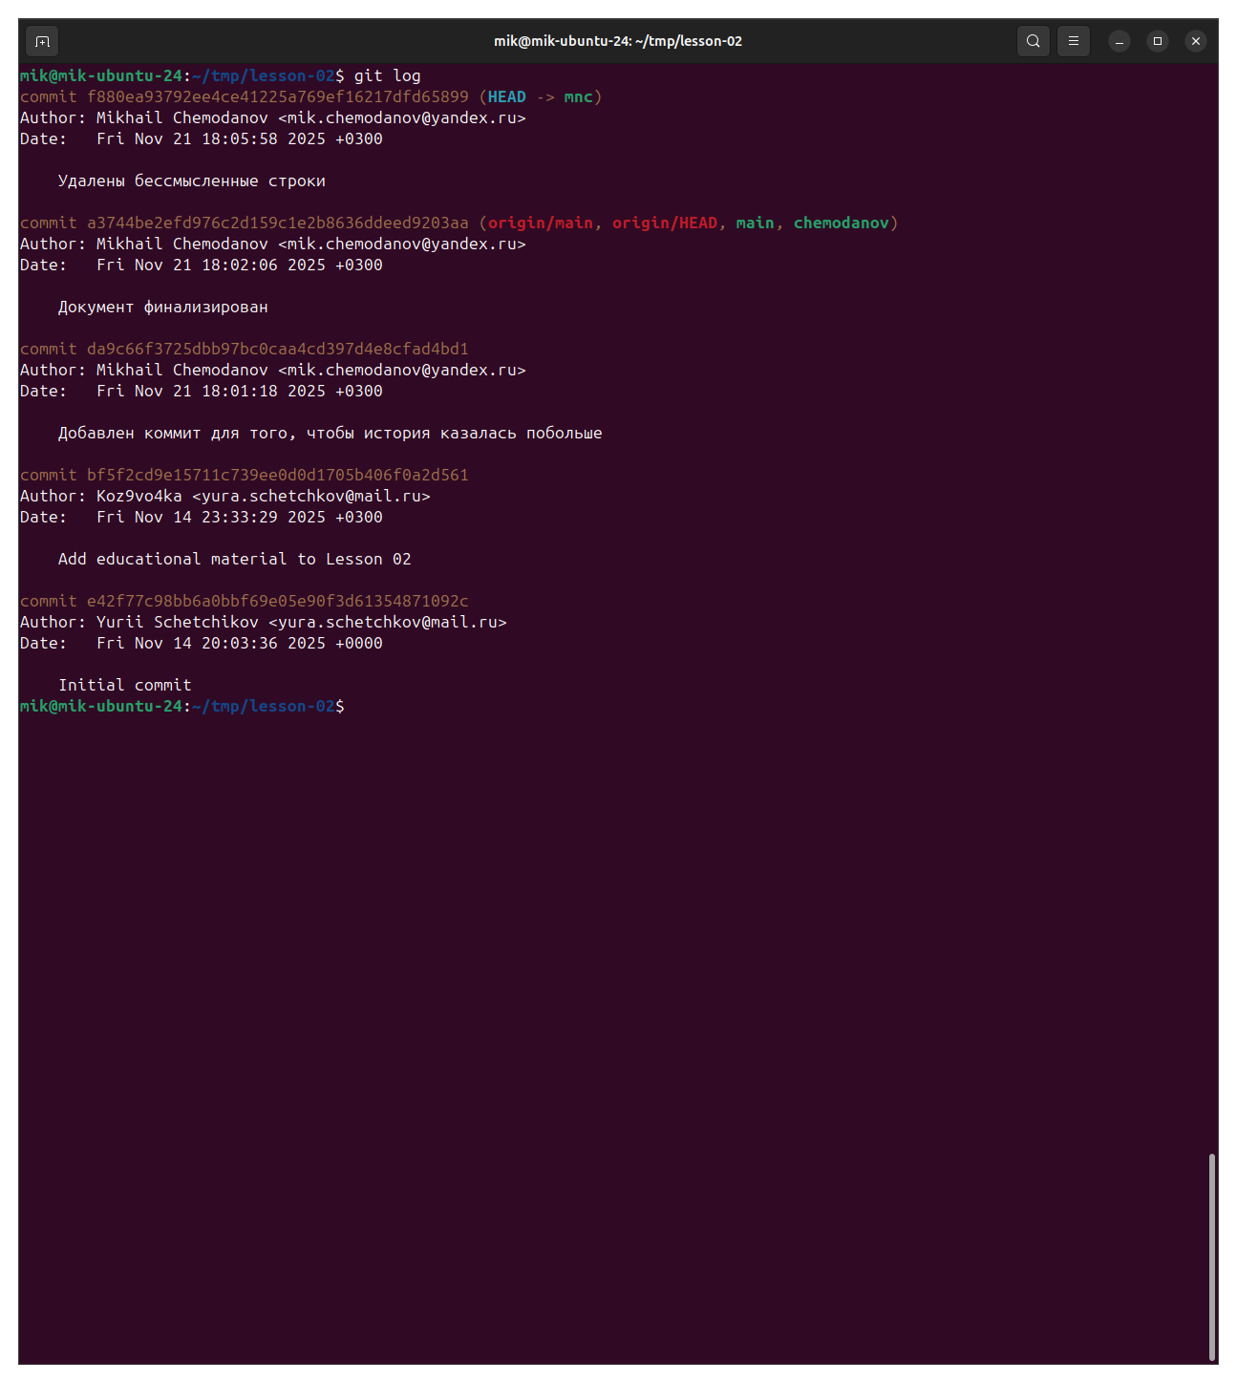Click the Initial commit message
Image resolution: width=1237 pixels, height=1383 pixels.
click(x=125, y=685)
